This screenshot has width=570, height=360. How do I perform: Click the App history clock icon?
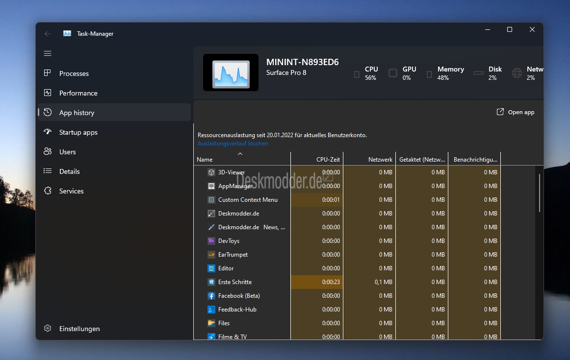pyautogui.click(x=47, y=112)
